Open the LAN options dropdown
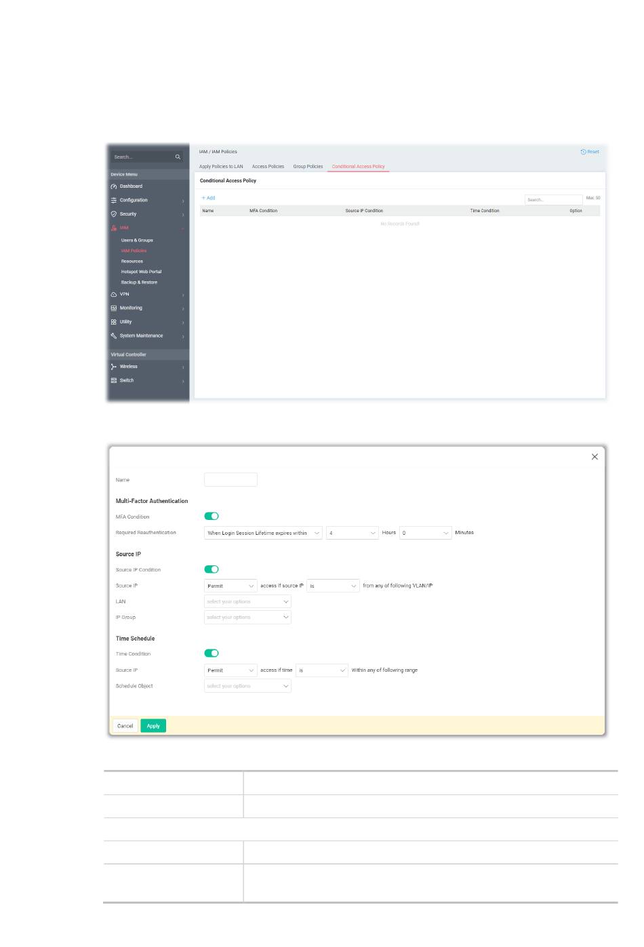The height and width of the screenshot is (947, 644). (247, 601)
